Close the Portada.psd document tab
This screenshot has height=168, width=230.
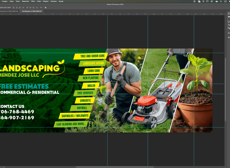click(21, 11)
